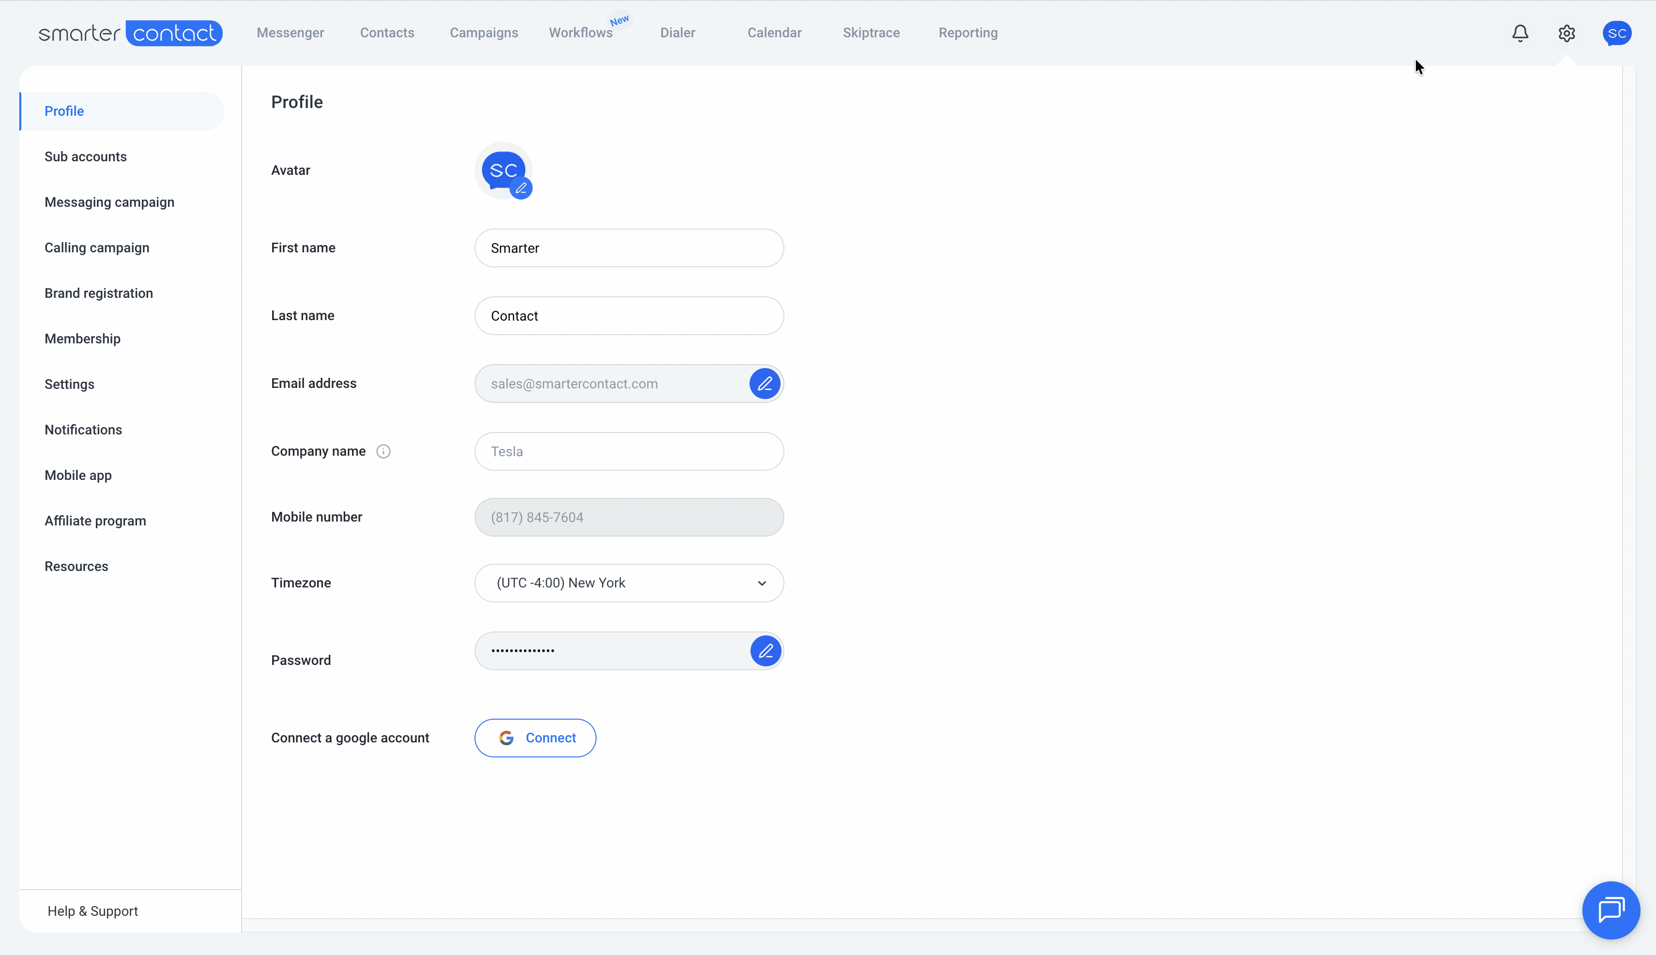
Task: Open the Workflows page
Action: click(x=581, y=33)
